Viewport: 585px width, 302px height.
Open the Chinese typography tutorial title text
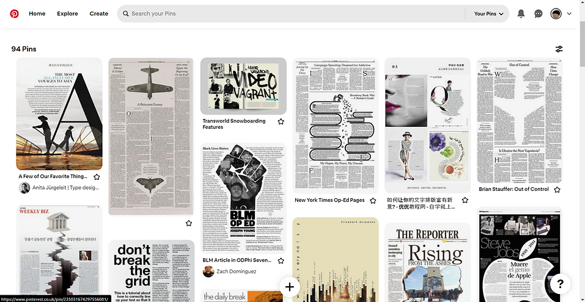pyautogui.click(x=421, y=203)
